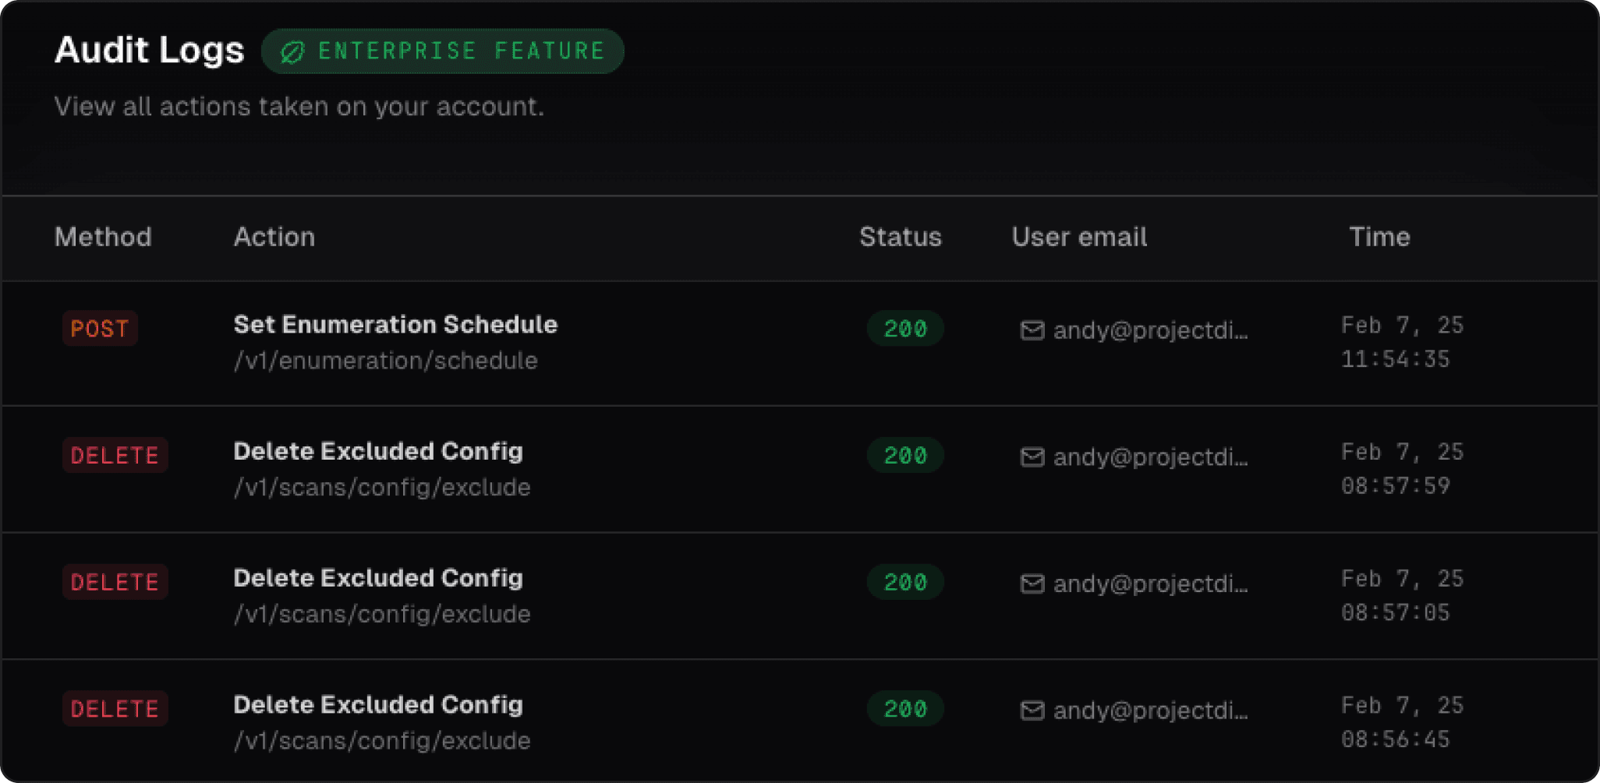Click envelope icon in the 08:57:05 row

[x=1032, y=584]
